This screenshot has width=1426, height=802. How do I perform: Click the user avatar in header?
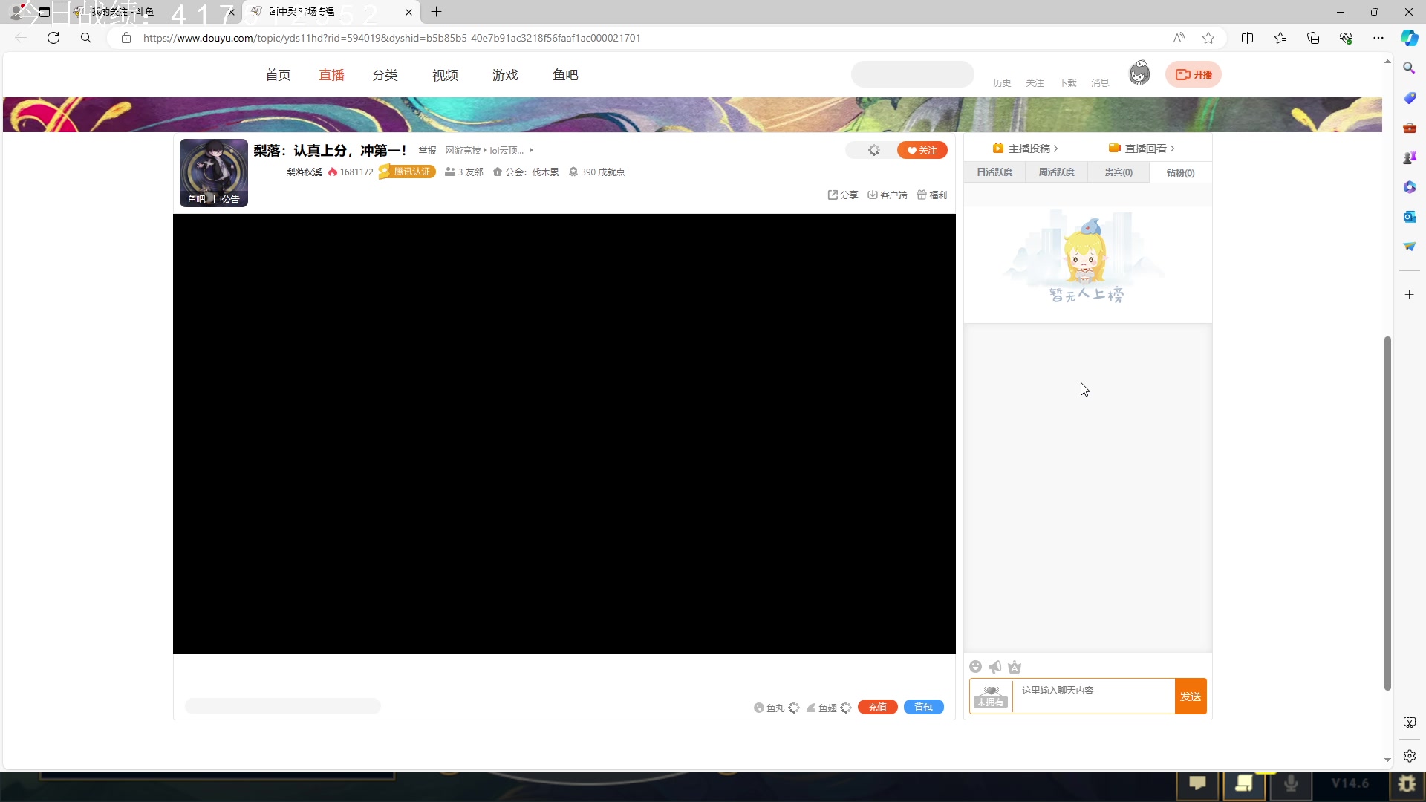tap(1139, 73)
